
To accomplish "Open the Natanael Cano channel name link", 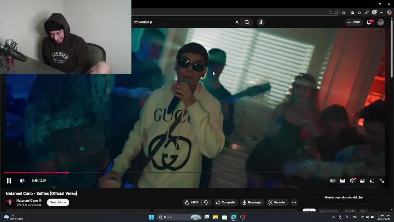I will click(x=27, y=200).
